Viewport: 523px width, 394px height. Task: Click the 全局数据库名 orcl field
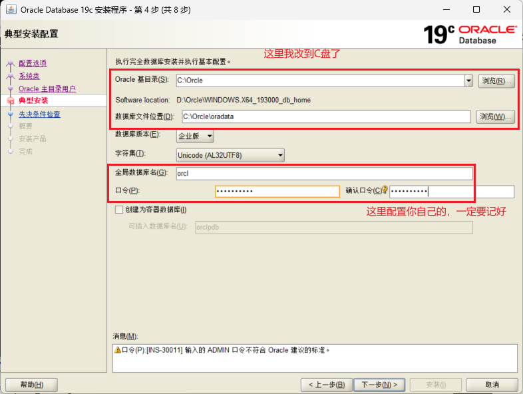(x=324, y=174)
